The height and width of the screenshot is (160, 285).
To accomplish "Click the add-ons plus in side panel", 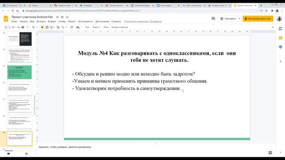I will pyautogui.click(x=281, y=61).
